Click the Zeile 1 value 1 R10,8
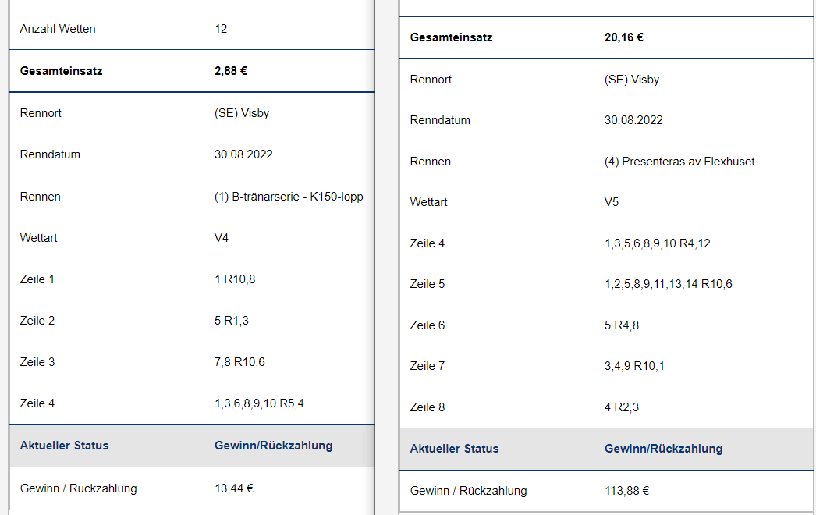Image resolution: width=816 pixels, height=515 pixels. (235, 279)
